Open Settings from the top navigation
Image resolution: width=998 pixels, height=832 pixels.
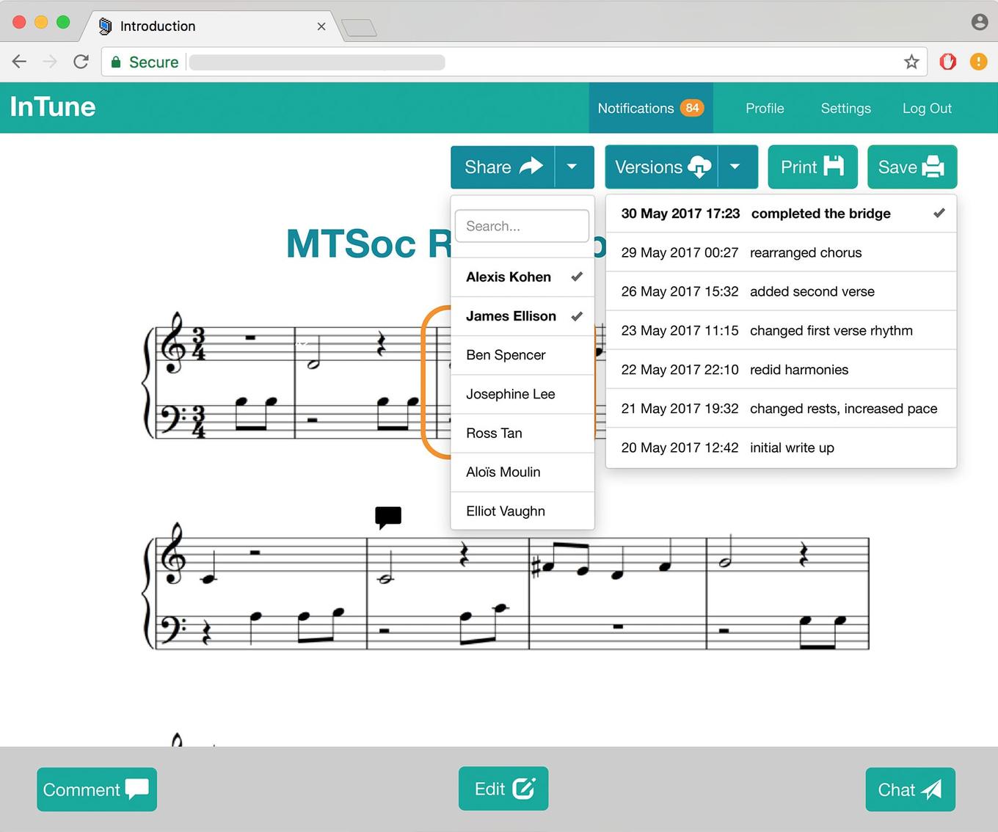845,109
